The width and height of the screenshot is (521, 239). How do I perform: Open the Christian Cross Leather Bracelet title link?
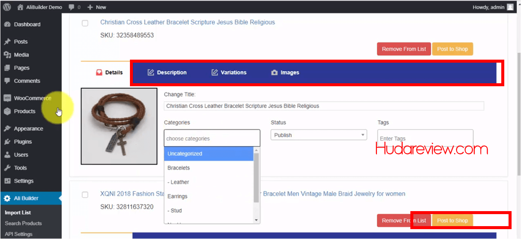point(187,22)
